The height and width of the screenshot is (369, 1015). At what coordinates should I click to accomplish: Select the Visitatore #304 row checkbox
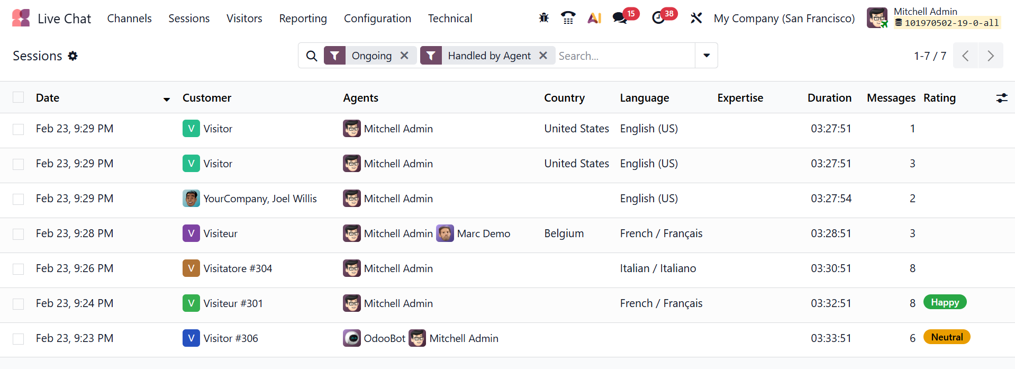tap(19, 269)
